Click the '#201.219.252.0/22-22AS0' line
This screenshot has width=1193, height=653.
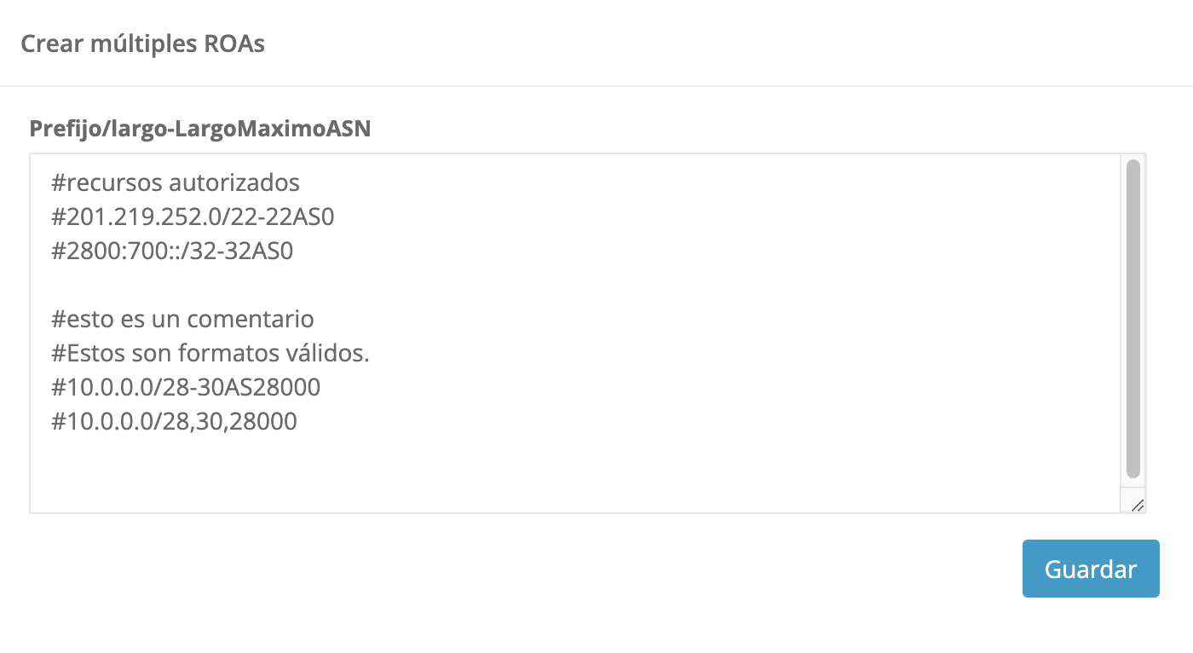pos(193,217)
